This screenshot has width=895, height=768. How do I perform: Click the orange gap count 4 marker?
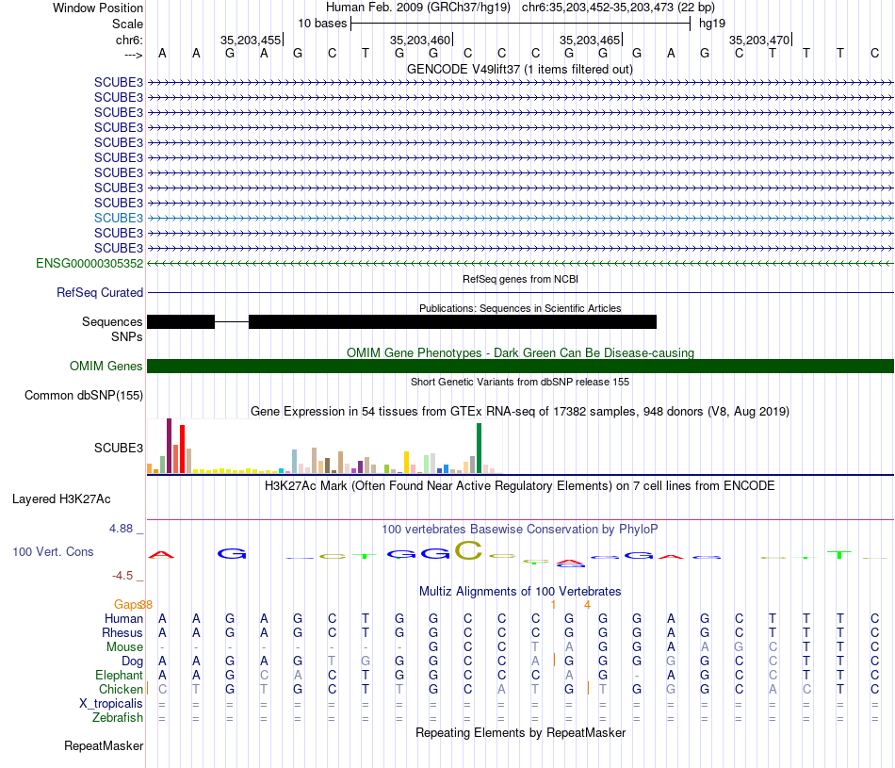pyautogui.click(x=587, y=605)
